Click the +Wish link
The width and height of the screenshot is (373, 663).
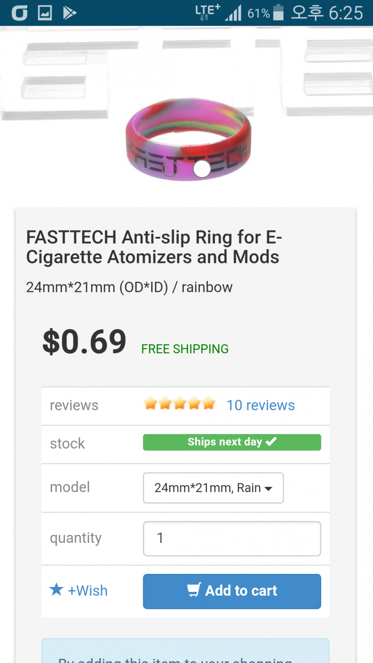click(87, 591)
